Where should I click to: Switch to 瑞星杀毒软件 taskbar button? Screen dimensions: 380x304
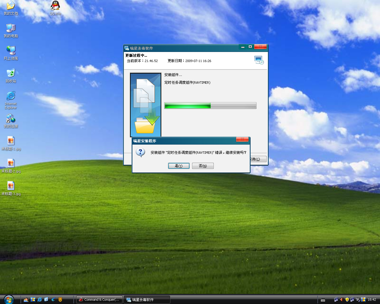(147, 300)
